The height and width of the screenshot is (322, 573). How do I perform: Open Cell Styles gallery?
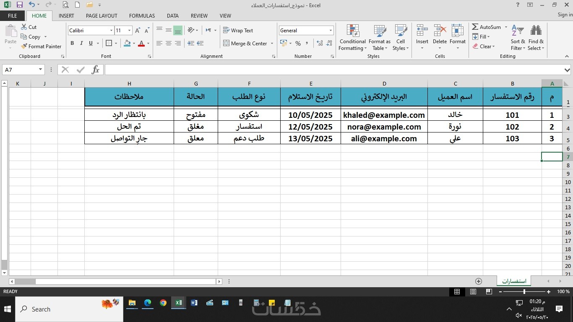pyautogui.click(x=401, y=38)
